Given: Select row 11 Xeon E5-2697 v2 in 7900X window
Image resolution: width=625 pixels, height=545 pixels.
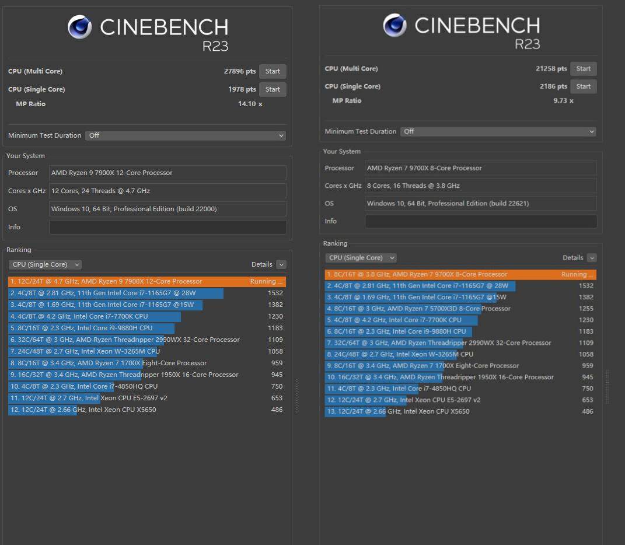Looking at the screenshot, I should tap(147, 398).
